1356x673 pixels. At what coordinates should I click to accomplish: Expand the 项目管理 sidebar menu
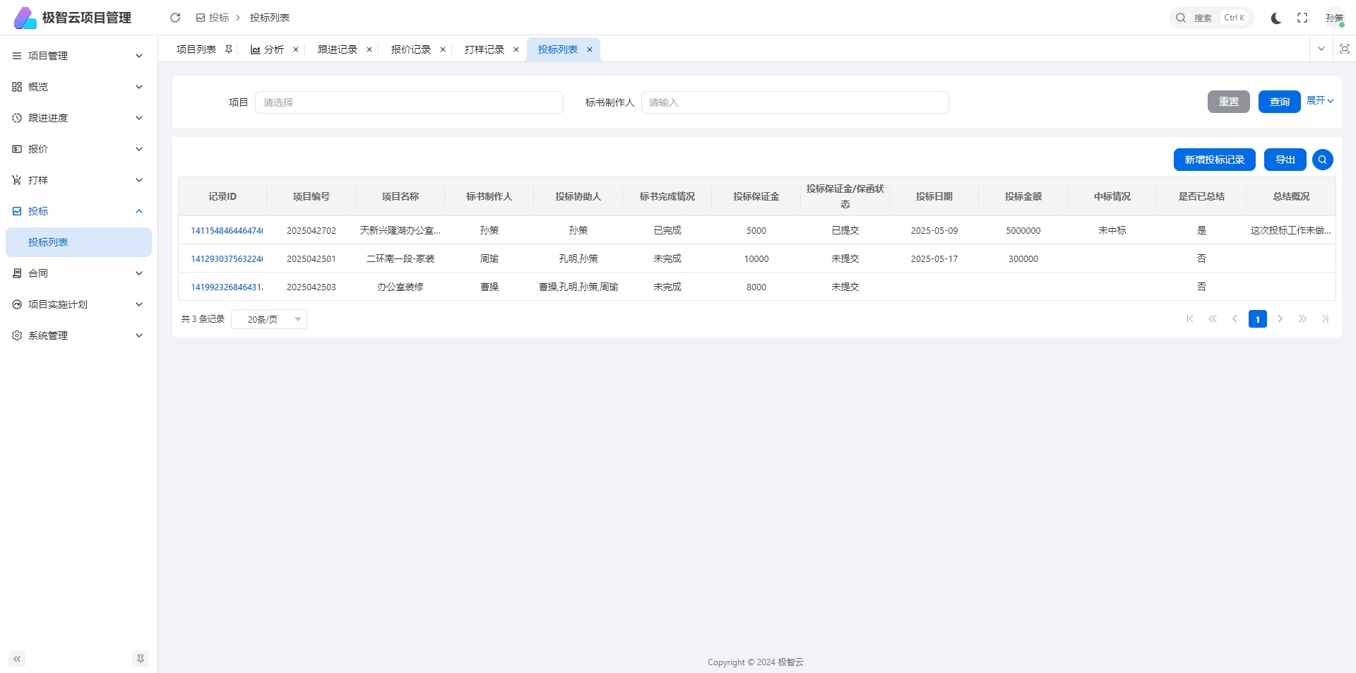tap(78, 56)
